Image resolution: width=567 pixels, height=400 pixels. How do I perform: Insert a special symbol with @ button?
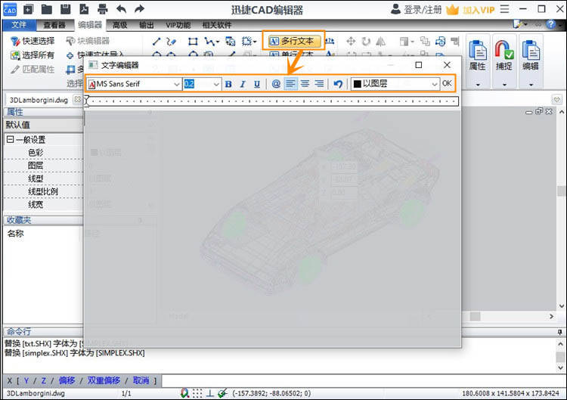pyautogui.click(x=276, y=84)
